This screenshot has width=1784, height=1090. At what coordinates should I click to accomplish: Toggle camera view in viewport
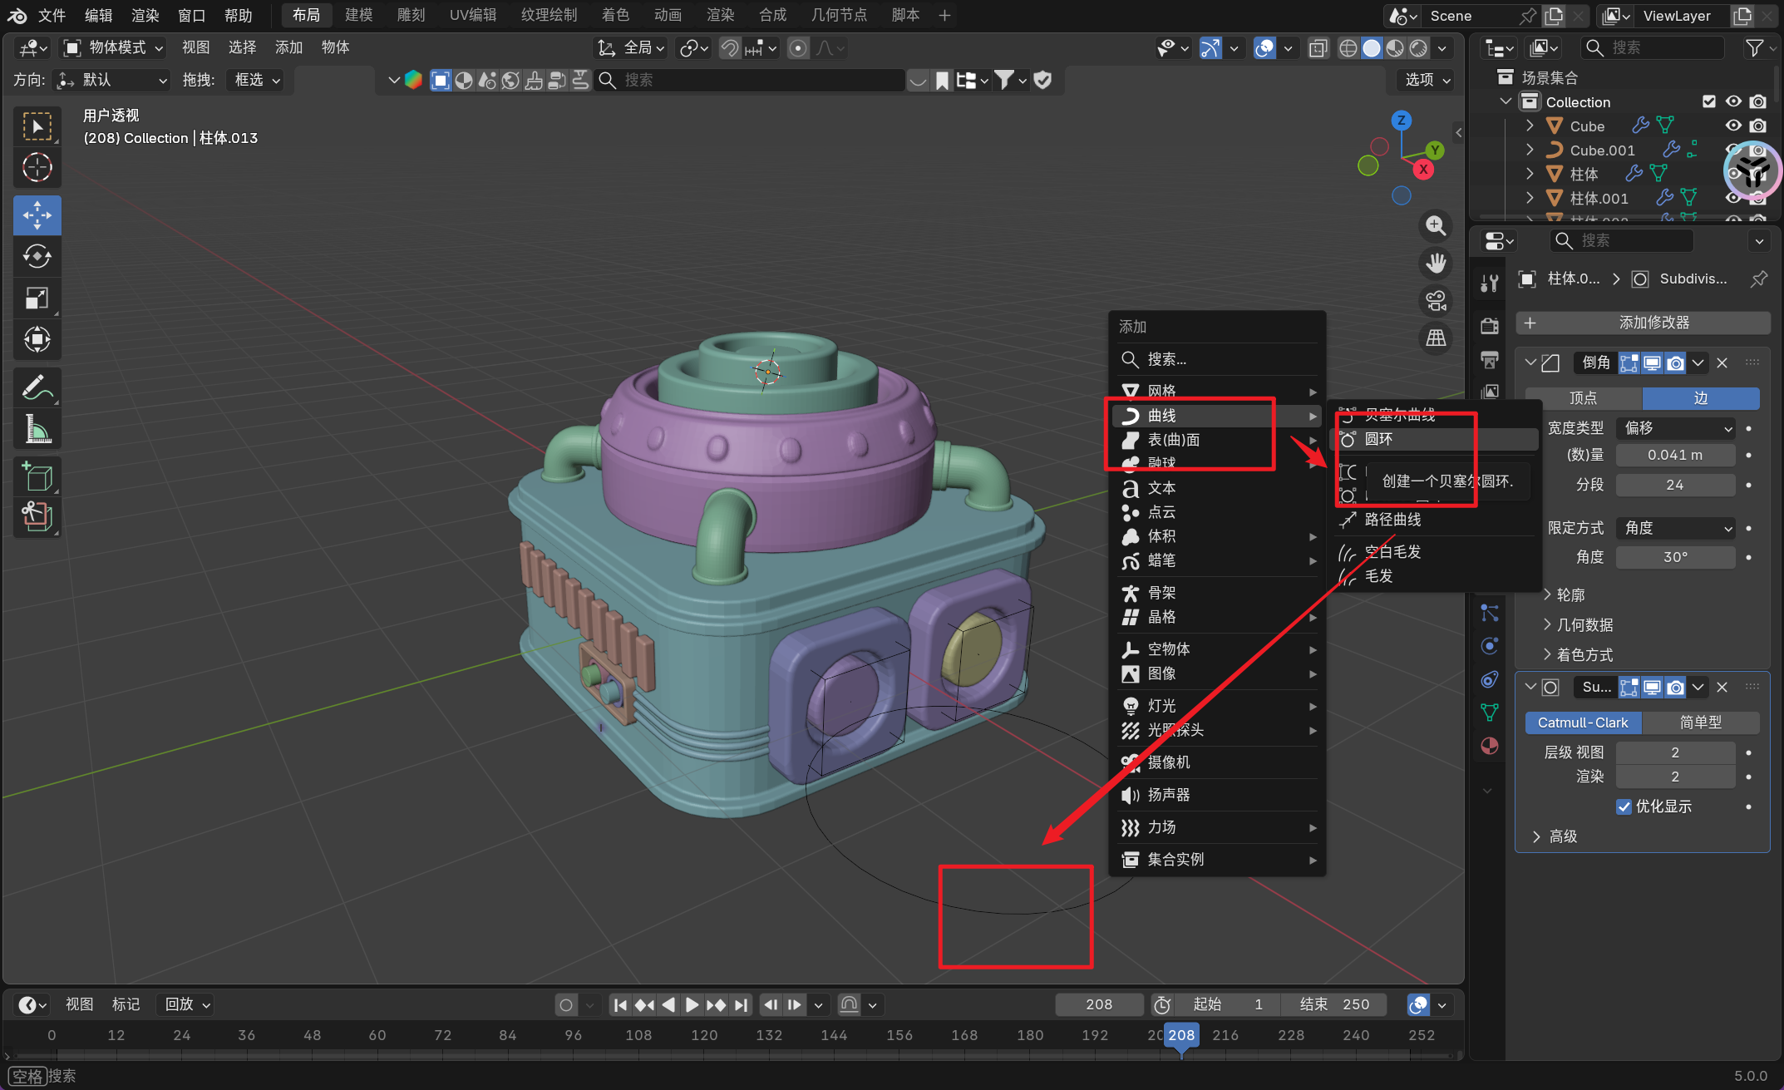point(1436,301)
